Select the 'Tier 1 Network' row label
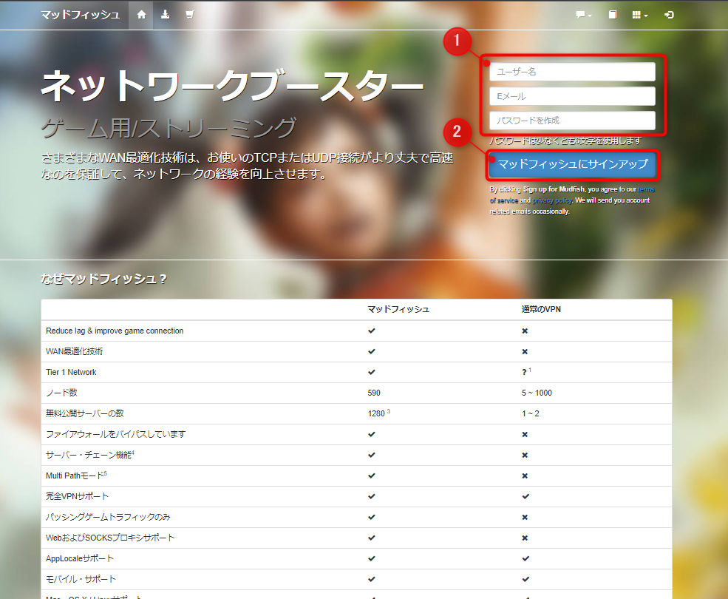Screen dimensions: 728x599 tap(71, 372)
